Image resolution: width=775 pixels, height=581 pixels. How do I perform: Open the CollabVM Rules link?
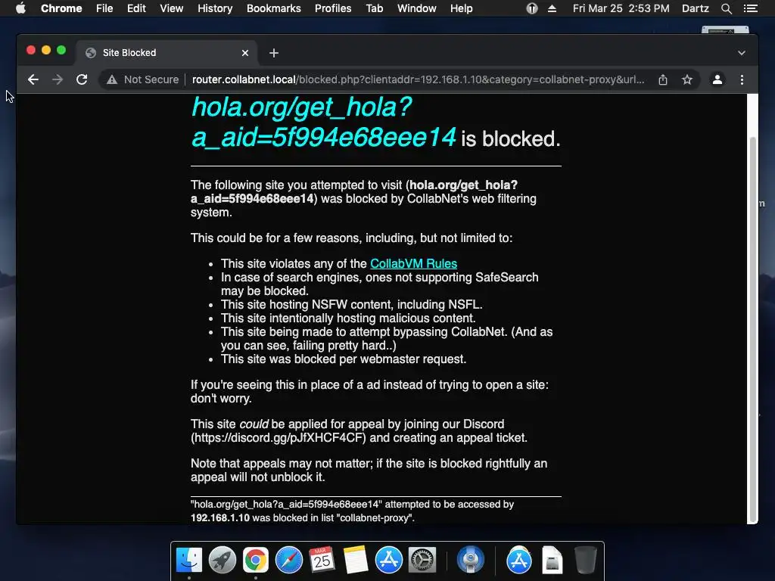coord(414,263)
